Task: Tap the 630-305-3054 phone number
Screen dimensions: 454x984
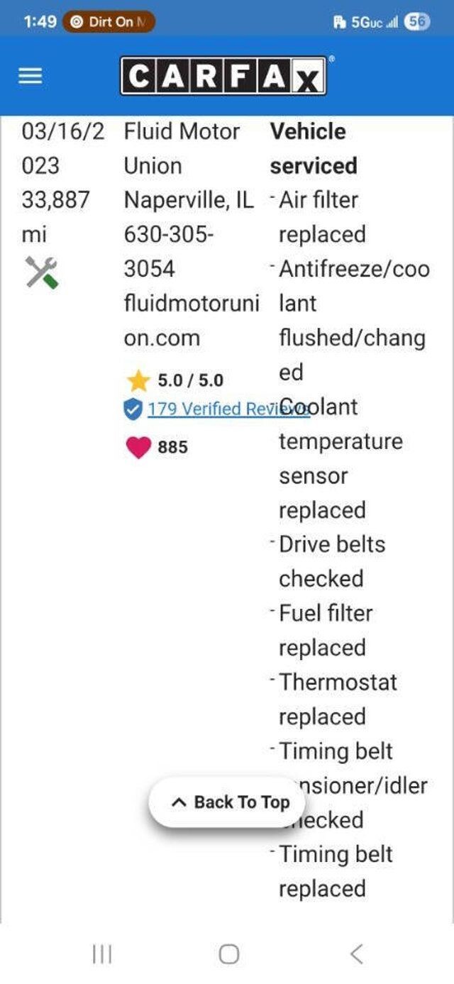Action: point(169,252)
